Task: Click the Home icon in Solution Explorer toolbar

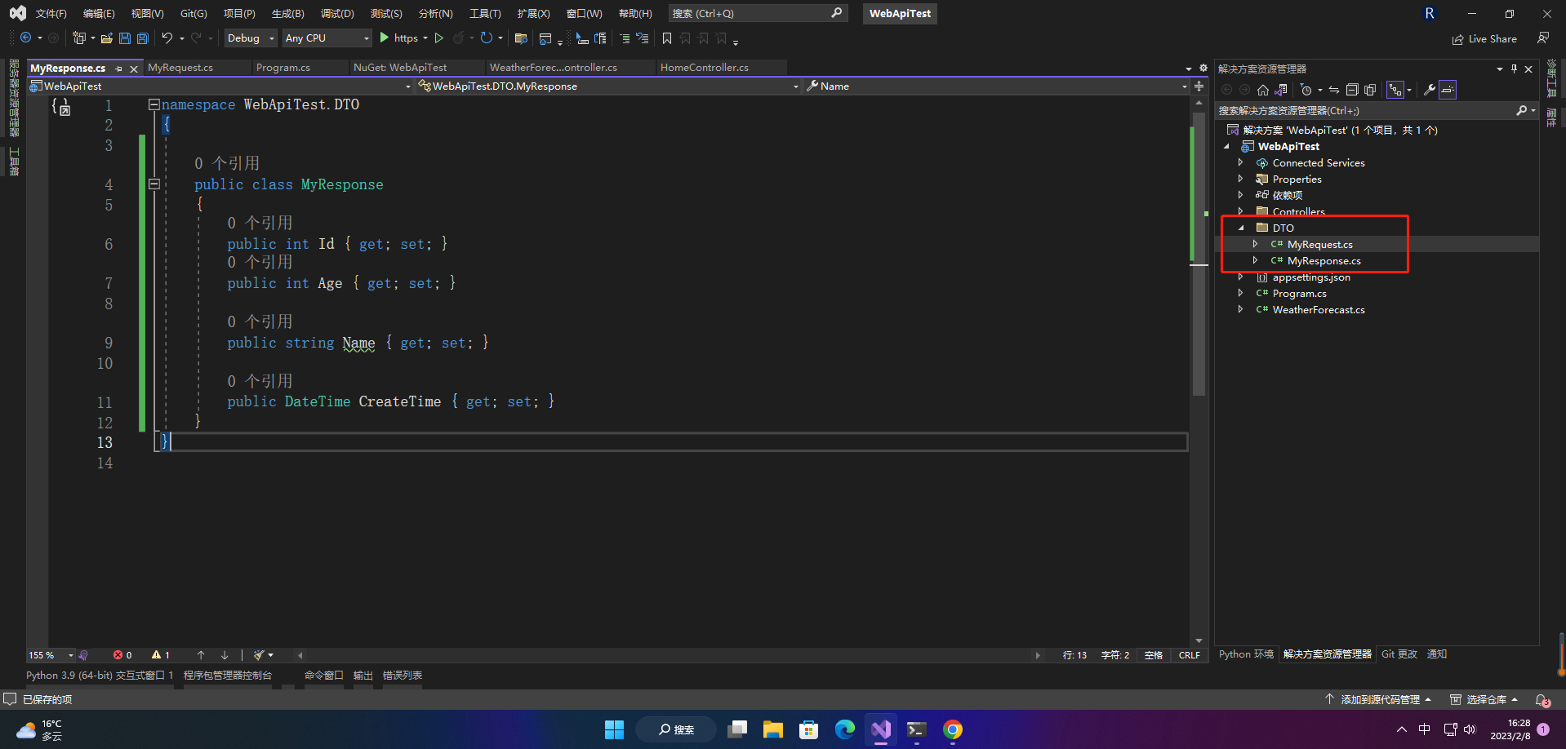Action: 1263,90
